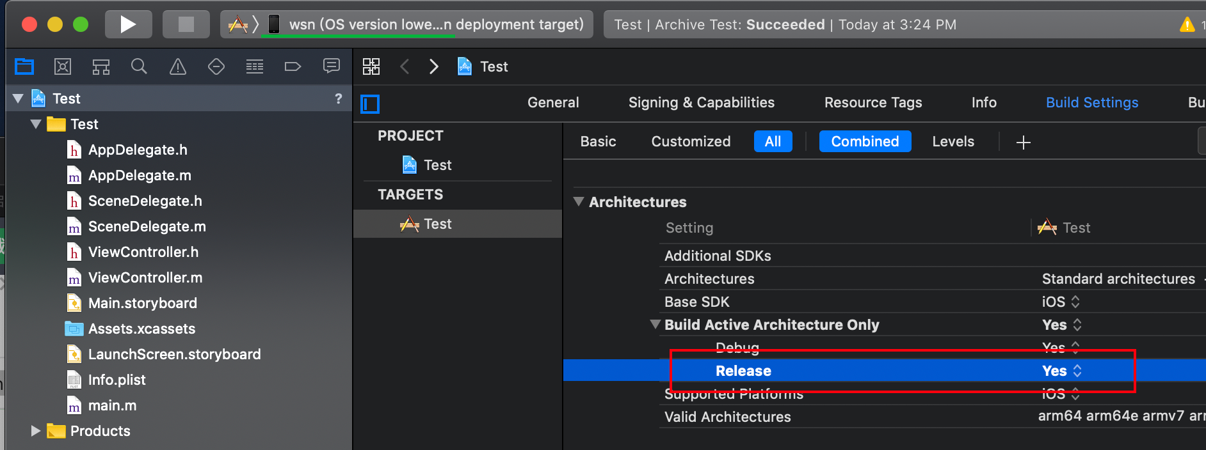Click the yellow warning indicator in the status bar
The width and height of the screenshot is (1206, 450).
click(1187, 25)
